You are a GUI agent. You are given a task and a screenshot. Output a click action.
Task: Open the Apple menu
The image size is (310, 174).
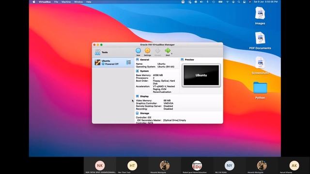pos(34,2)
